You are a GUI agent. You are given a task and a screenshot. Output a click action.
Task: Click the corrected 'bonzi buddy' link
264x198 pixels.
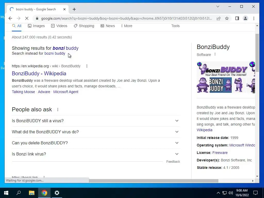click(65, 48)
